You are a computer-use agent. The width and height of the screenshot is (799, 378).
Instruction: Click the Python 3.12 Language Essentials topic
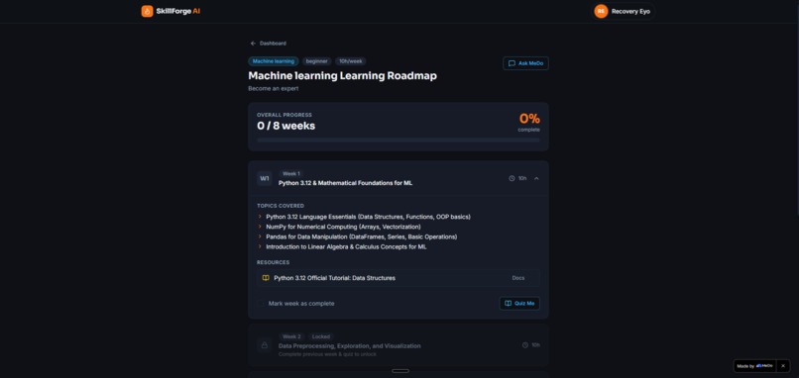[368, 217]
